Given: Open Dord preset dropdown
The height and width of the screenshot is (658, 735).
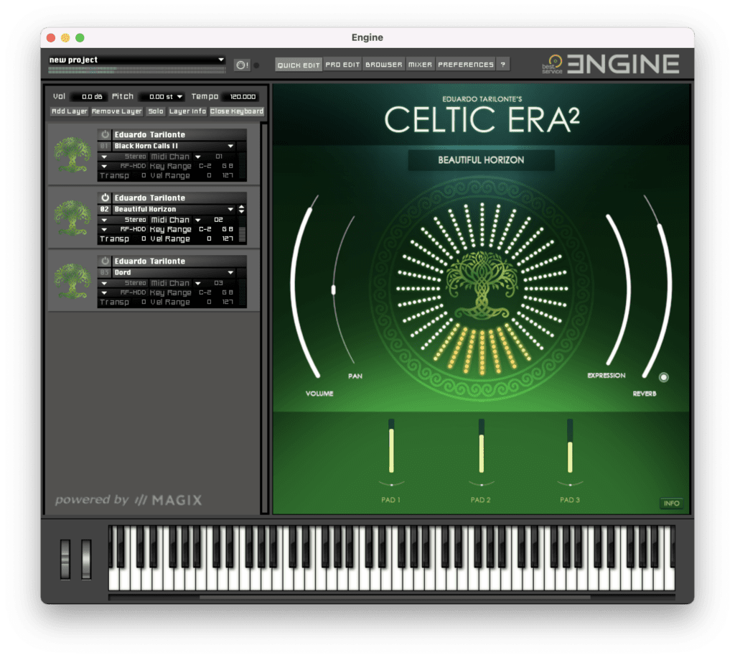Looking at the screenshot, I should tap(230, 272).
